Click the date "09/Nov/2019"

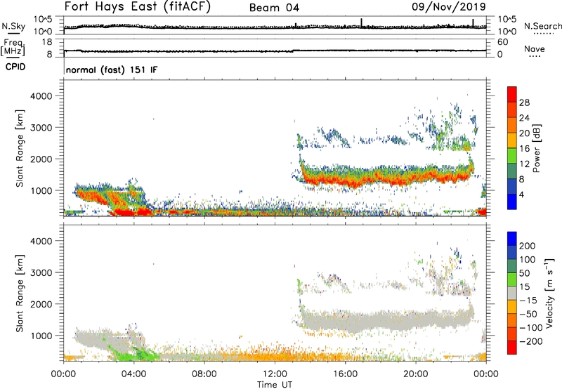448,6
